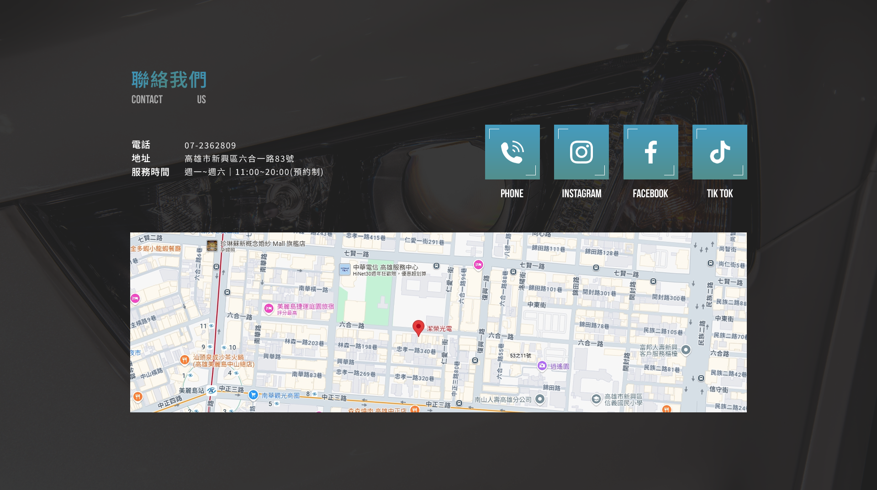Select the 美麗島捷運庭園旅宿 hotel map marker

pyautogui.click(x=269, y=309)
